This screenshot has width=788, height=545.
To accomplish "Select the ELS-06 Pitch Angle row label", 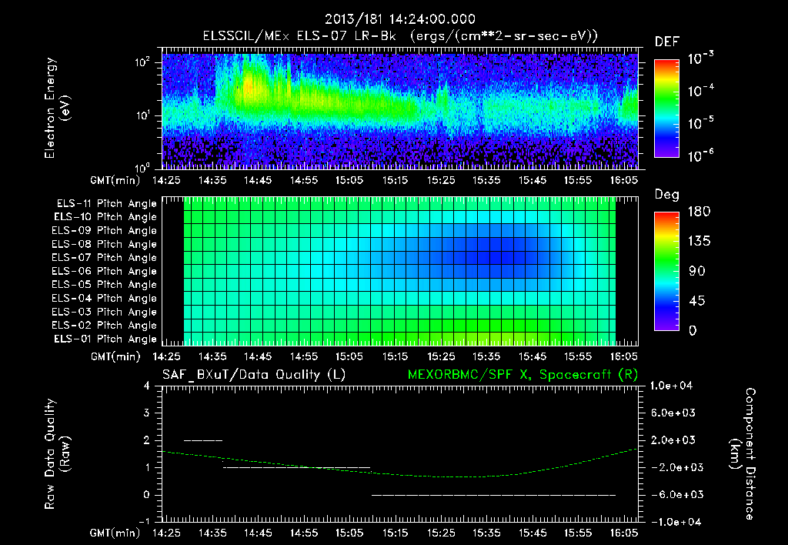I will click(x=105, y=272).
